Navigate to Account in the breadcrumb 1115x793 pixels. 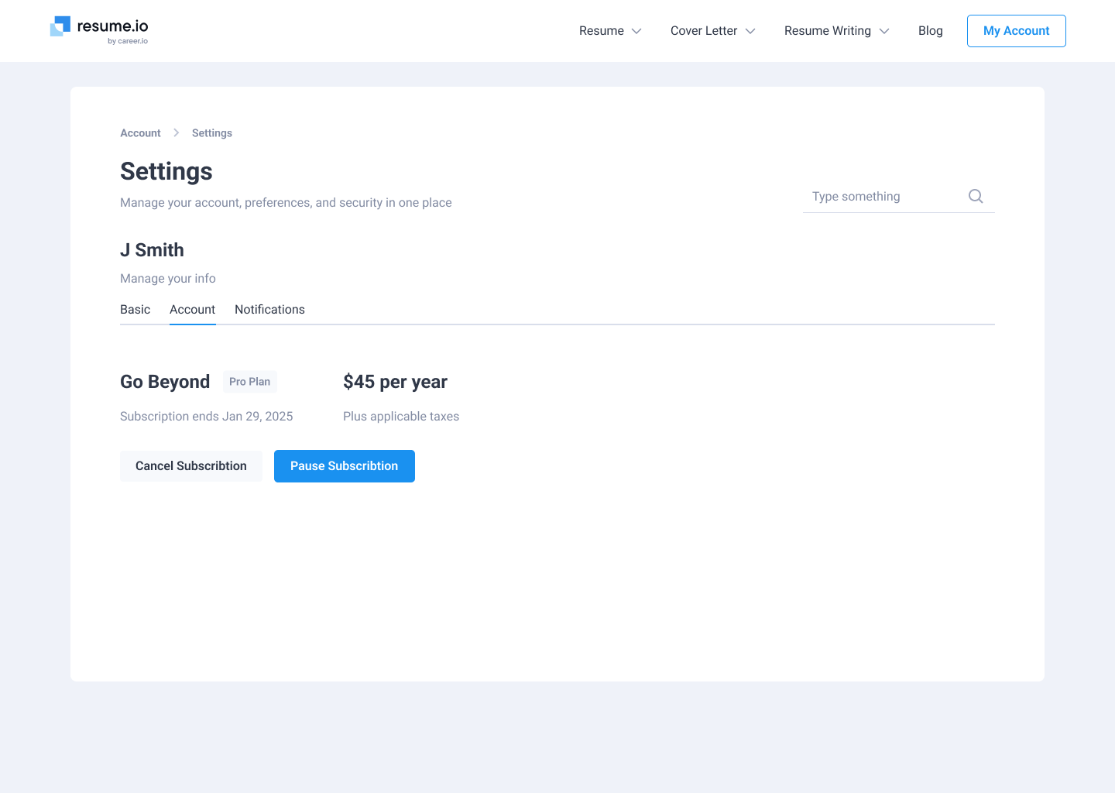[x=140, y=133]
